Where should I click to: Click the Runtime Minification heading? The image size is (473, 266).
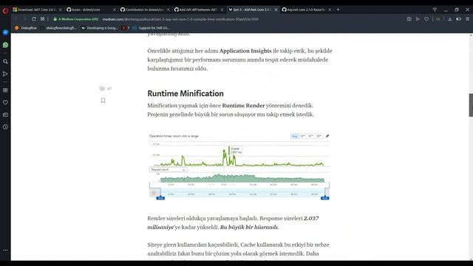(x=186, y=94)
